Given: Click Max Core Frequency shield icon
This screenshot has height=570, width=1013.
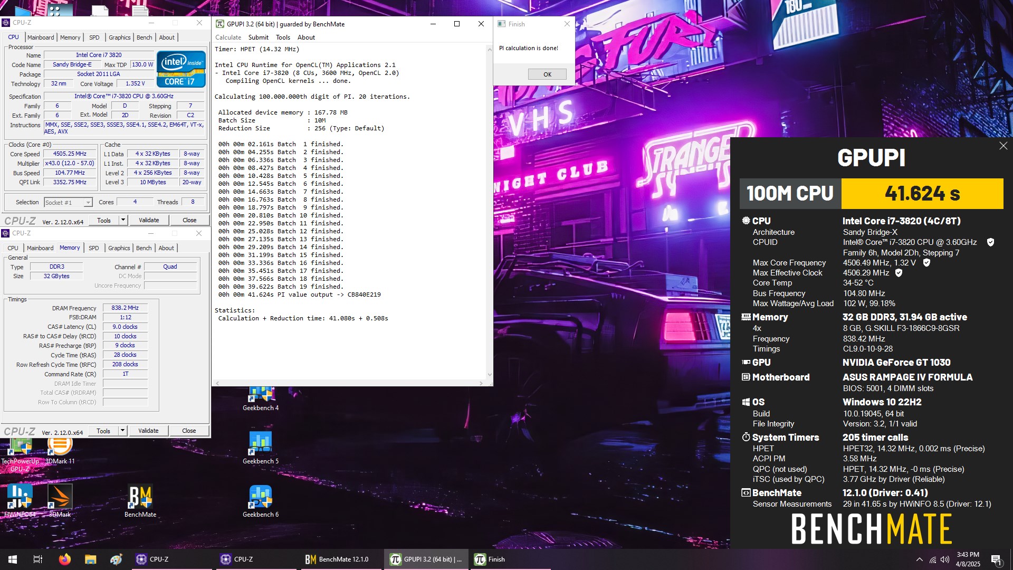Looking at the screenshot, I should [926, 263].
